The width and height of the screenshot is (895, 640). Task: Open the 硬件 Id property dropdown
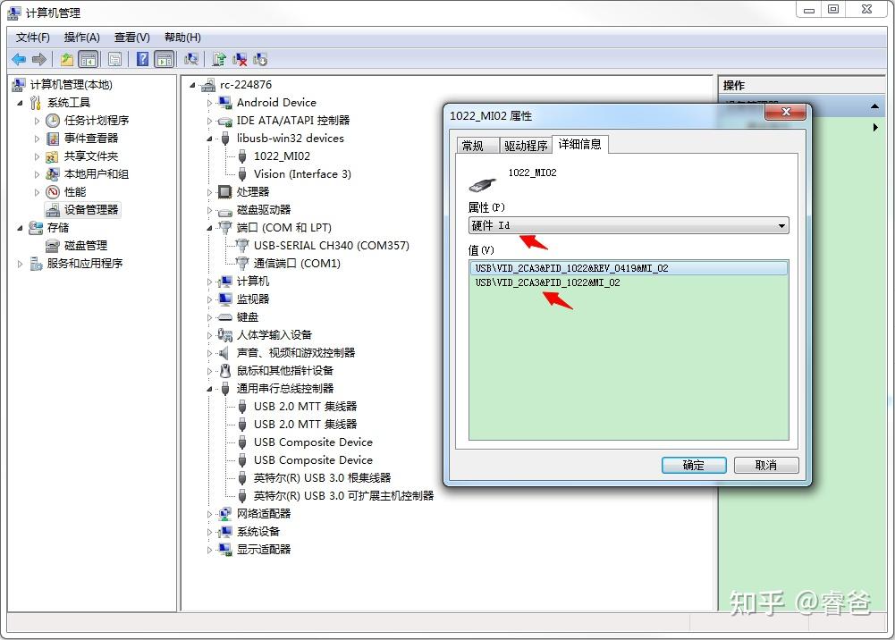click(x=780, y=225)
